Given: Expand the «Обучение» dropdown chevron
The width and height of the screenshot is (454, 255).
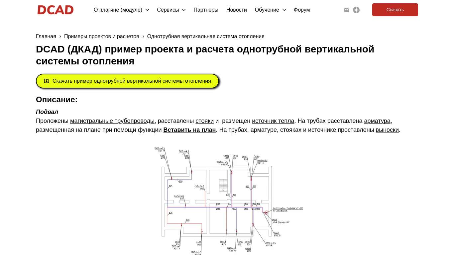Looking at the screenshot, I should pos(284,10).
